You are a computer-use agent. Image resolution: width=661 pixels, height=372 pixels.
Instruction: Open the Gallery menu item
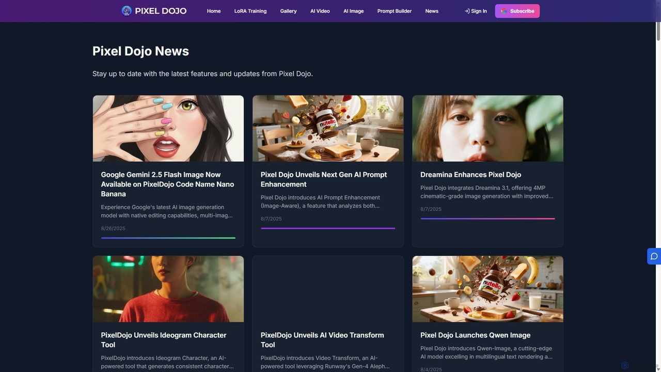click(x=288, y=11)
